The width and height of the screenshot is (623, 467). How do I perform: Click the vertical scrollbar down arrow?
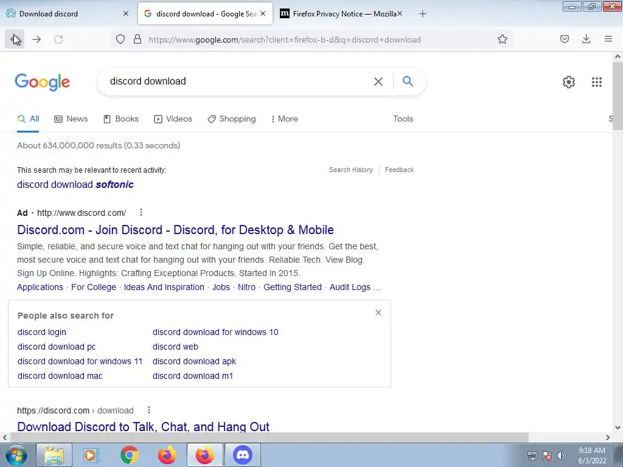[618, 427]
